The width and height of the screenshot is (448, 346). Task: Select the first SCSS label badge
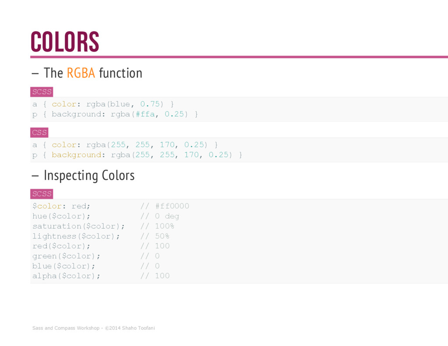(42, 92)
